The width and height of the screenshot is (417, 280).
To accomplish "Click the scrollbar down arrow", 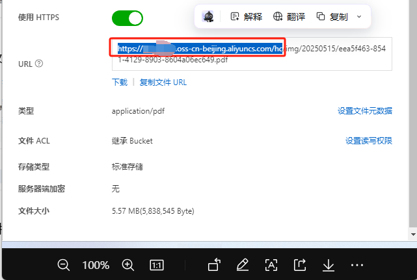I will click(x=413, y=235).
